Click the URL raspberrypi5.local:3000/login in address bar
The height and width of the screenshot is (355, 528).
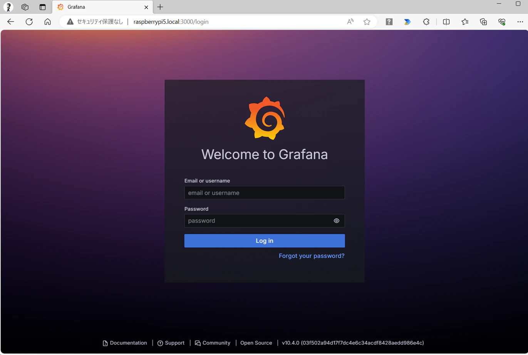[171, 22]
